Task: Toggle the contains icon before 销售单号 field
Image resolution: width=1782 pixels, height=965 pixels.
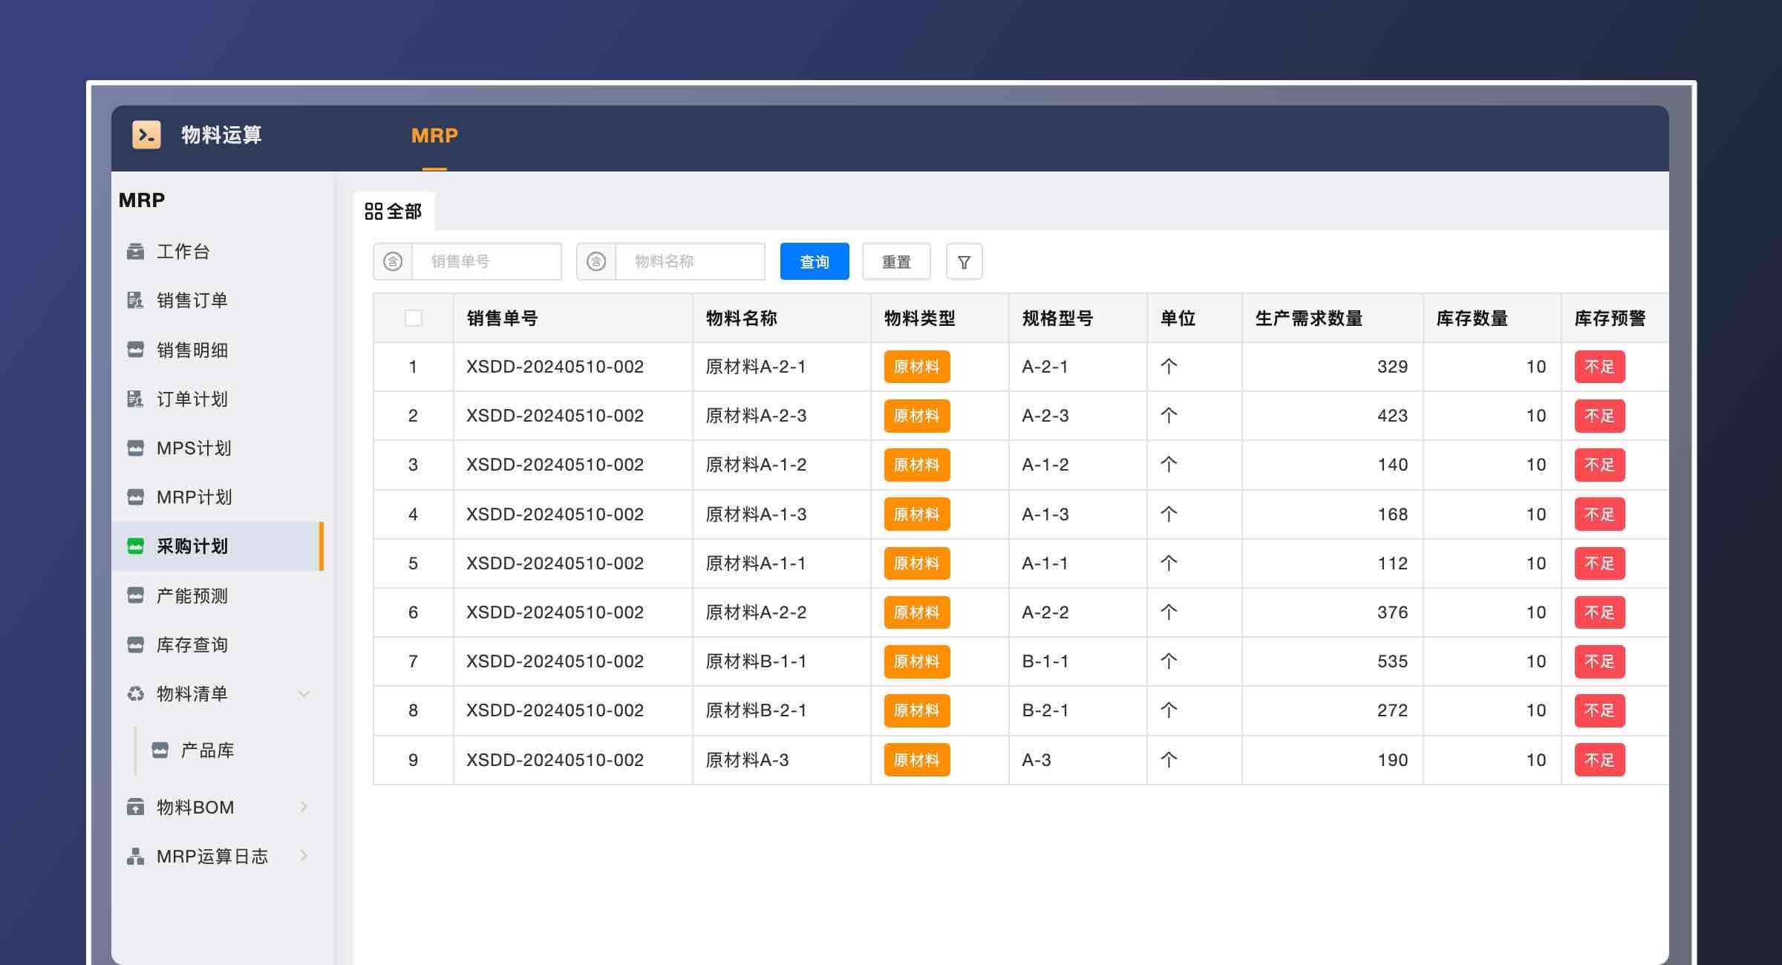Action: coord(392,261)
